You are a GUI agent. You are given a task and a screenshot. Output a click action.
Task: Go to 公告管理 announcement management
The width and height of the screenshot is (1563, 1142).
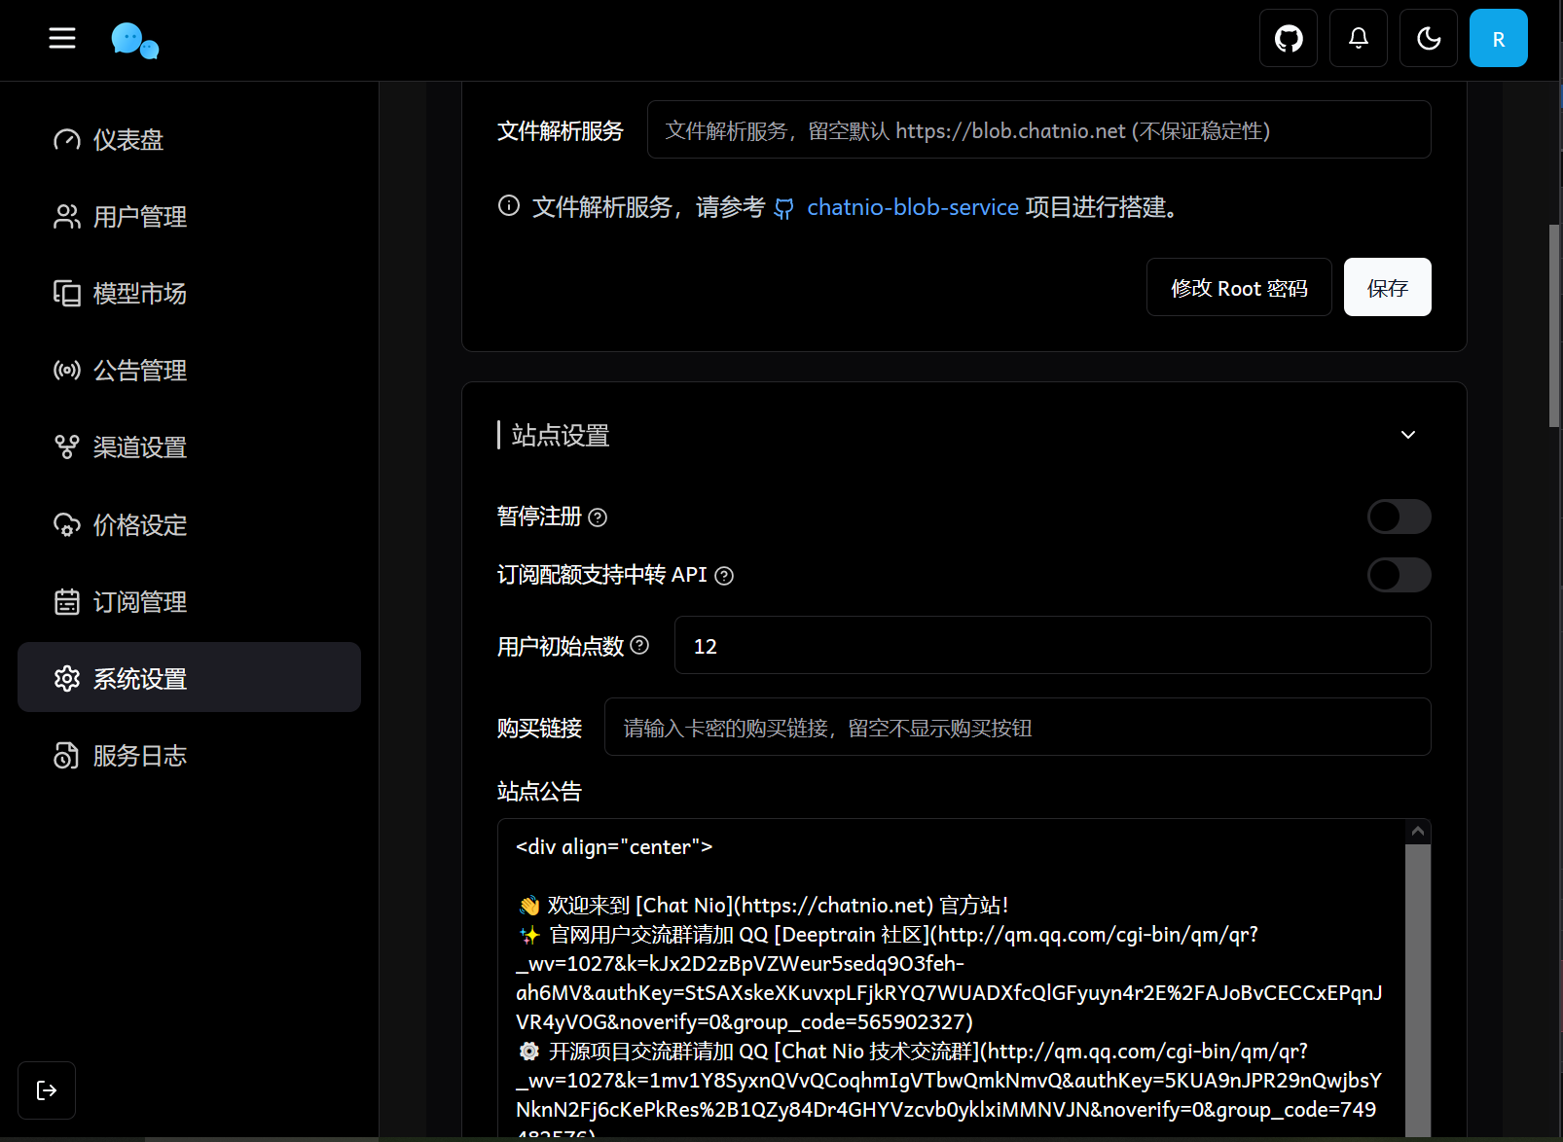pyautogui.click(x=139, y=370)
